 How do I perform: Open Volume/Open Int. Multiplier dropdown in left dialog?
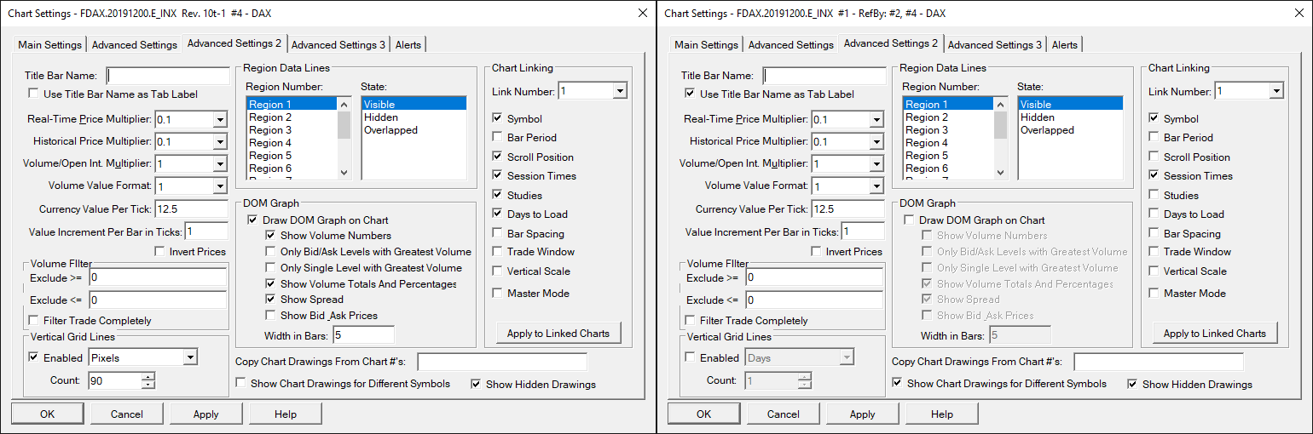pyautogui.click(x=219, y=163)
